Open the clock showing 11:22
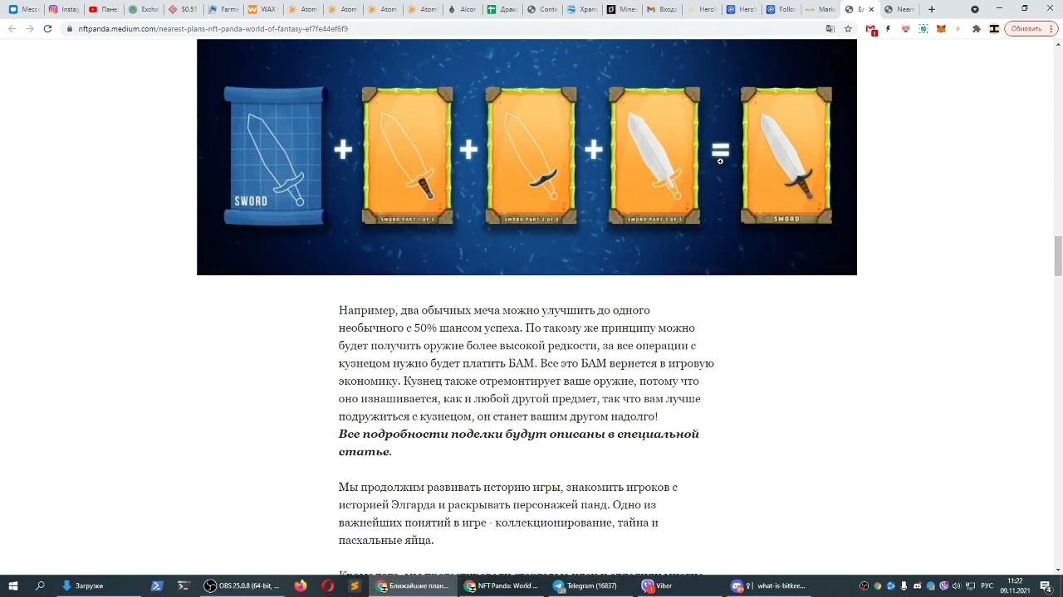 click(1015, 585)
